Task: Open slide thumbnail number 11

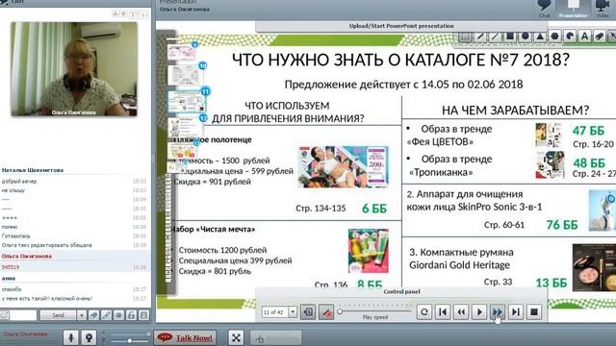Action: (x=186, y=101)
